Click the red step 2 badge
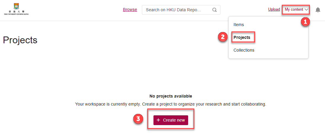Image resolution: width=325 pixels, height=134 pixels. pyautogui.click(x=223, y=37)
